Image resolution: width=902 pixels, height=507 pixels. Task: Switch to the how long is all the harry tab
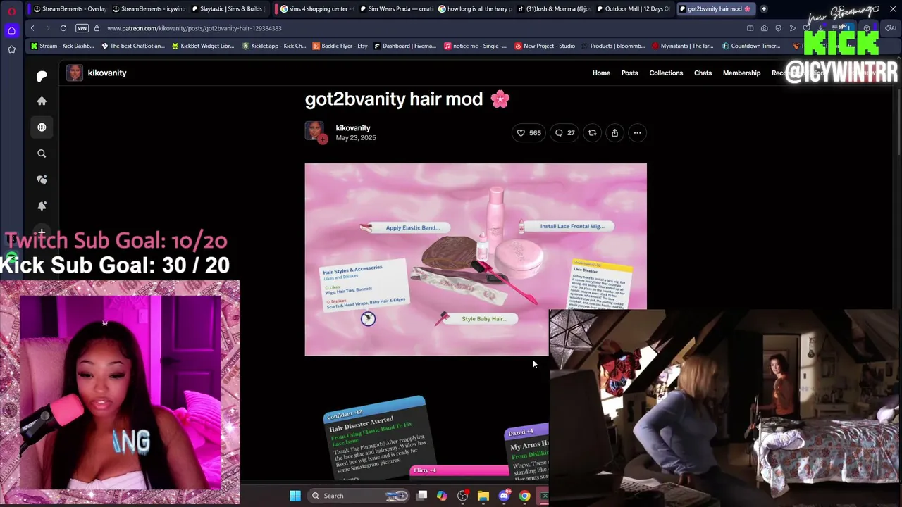tap(474, 9)
